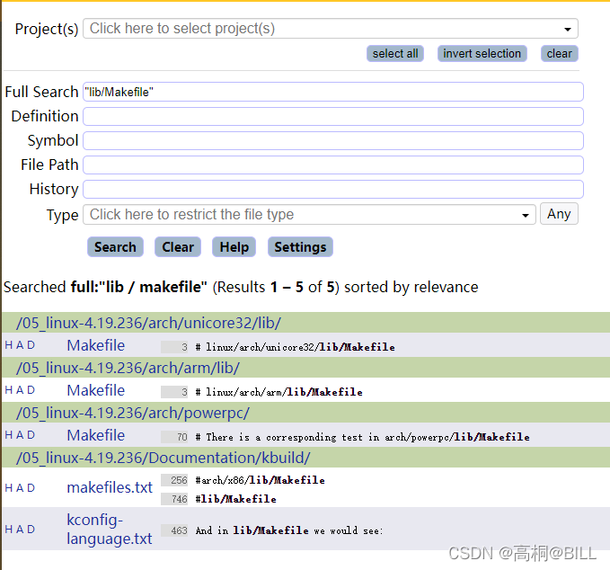Open line 746 match '#lib/Makefile'
610x570 pixels.
click(x=218, y=499)
